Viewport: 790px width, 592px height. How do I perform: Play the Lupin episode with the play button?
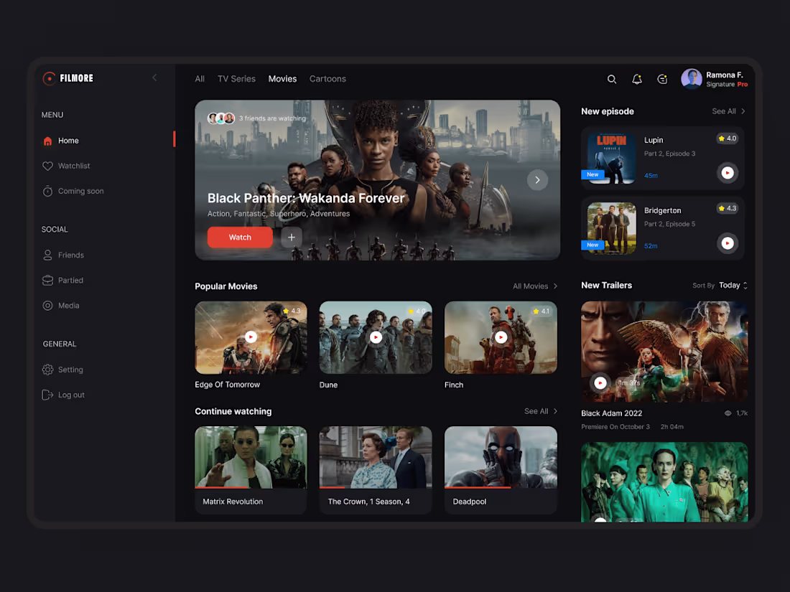[x=728, y=173]
